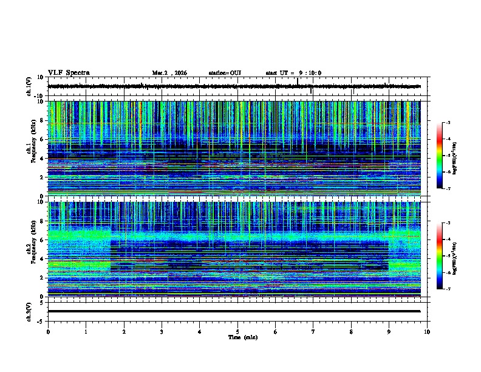Click the "ch.1(V)" waveform axis label

pyautogui.click(x=29, y=86)
